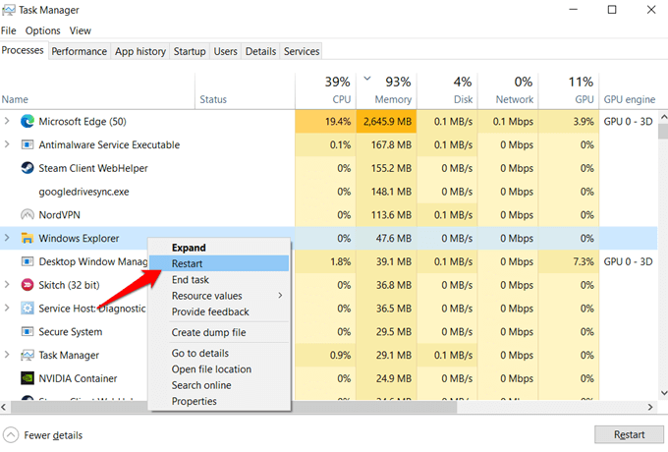The height and width of the screenshot is (452, 668).
Task: Open the File menu
Action: (x=9, y=30)
